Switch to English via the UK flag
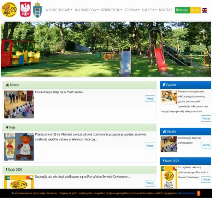Viewport: 212px width, 198px height. [205, 10]
